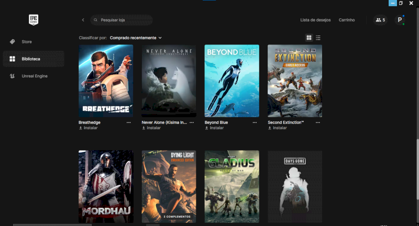Open the Days Gone cover thumbnail

pos(295,187)
